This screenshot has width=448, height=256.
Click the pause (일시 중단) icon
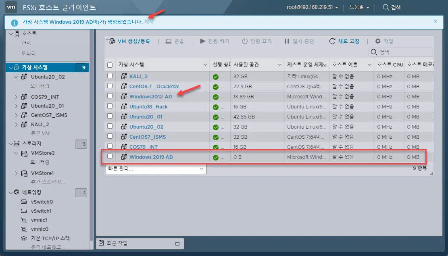pyautogui.click(x=287, y=41)
